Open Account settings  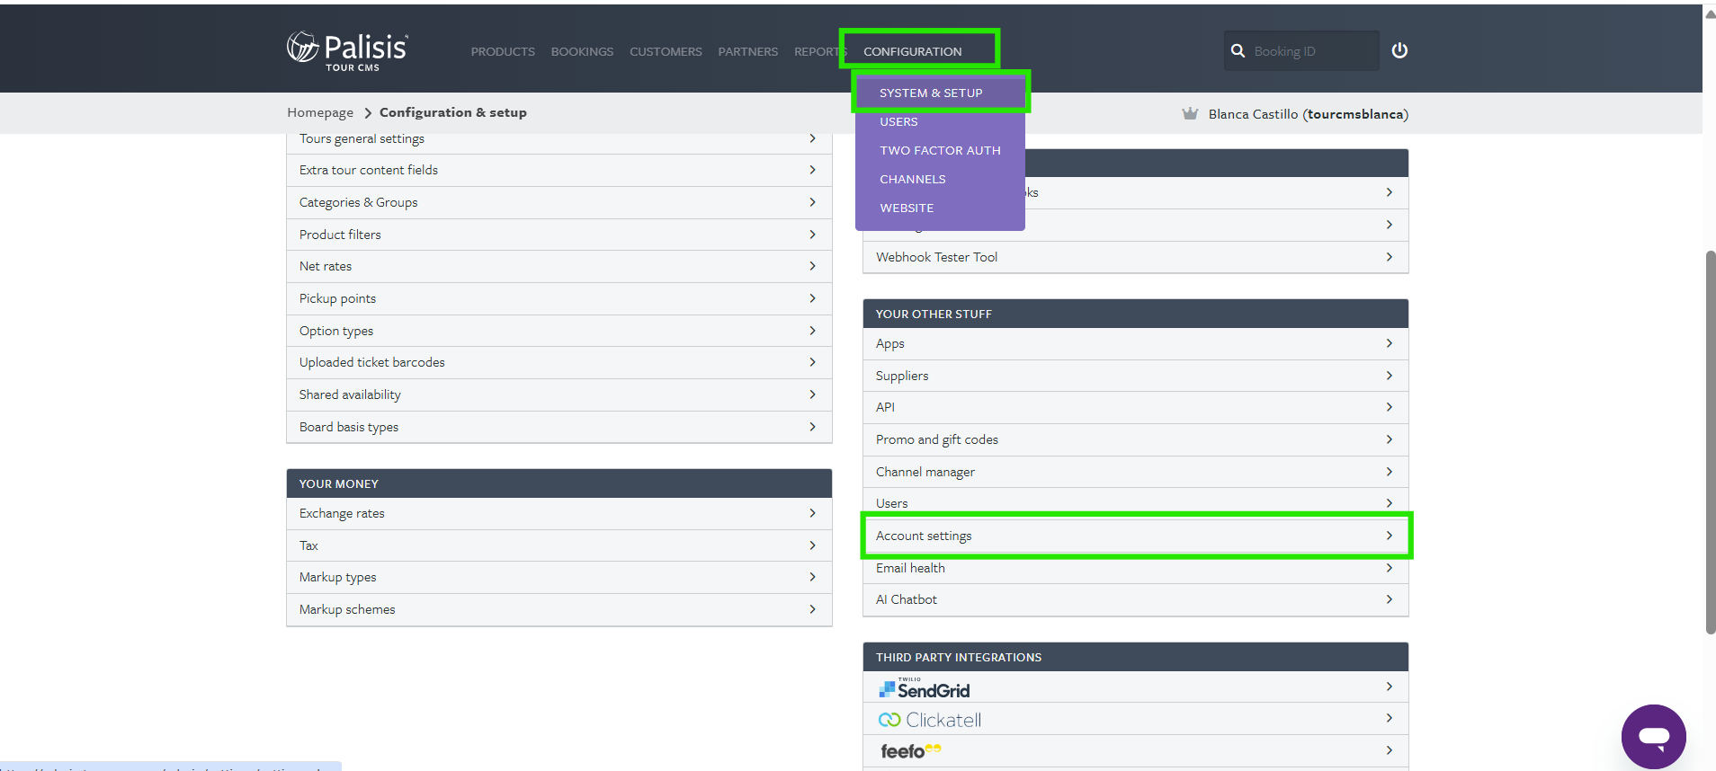coord(1135,536)
